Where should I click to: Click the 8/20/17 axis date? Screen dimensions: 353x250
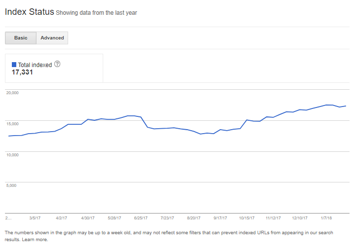coord(194,218)
